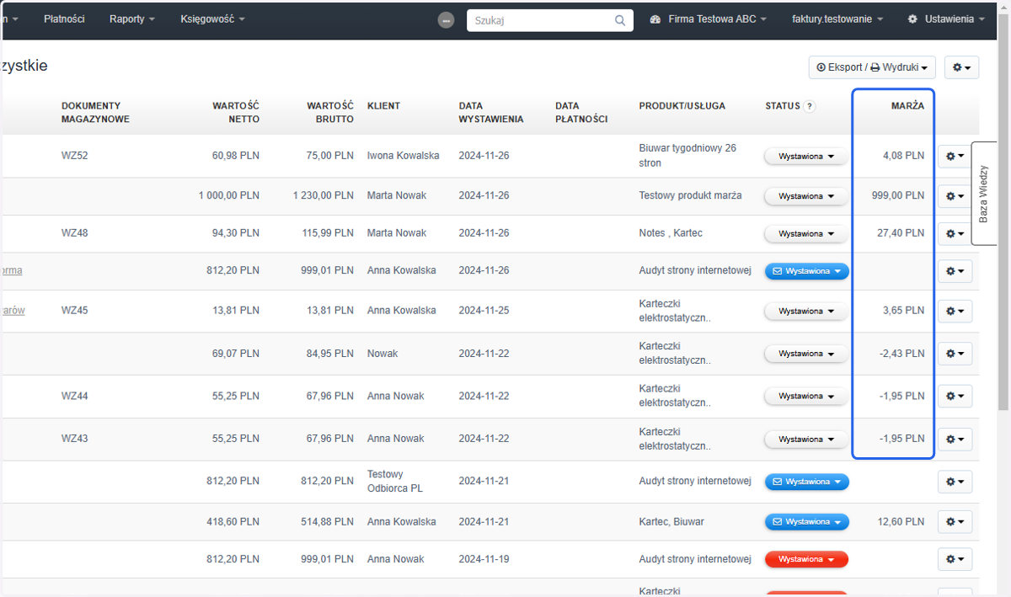Open gear actions for the 12,60 PLN row
1011x597 pixels.
point(955,522)
